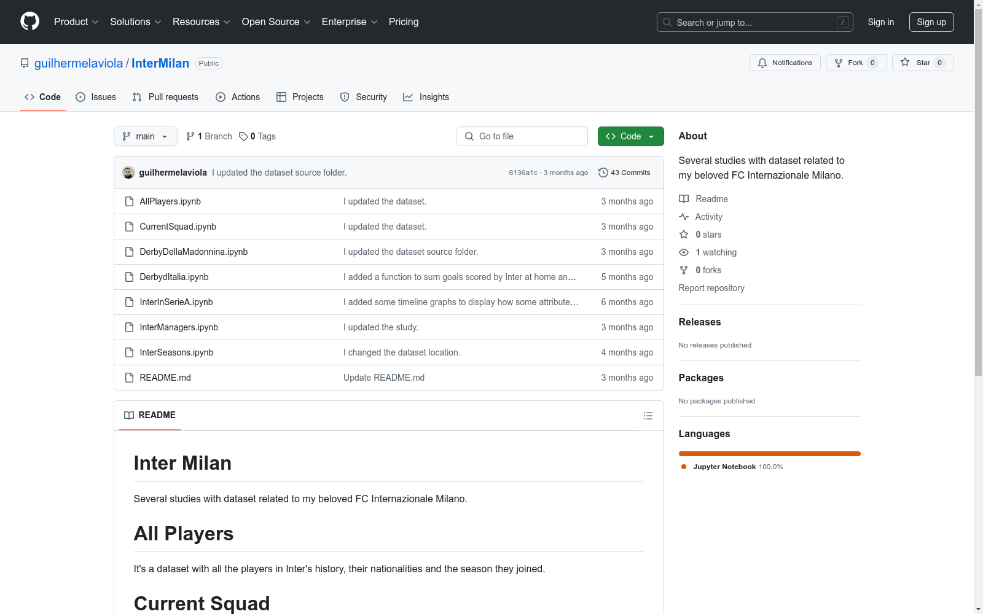
Task: Click the DerbyDellaMadonnina.ipynb file icon
Action: [x=129, y=252]
